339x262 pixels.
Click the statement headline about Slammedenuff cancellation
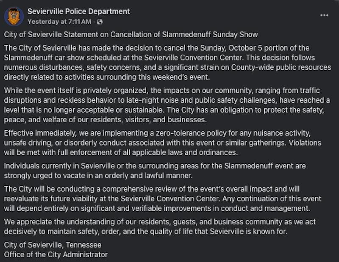[x=131, y=34]
